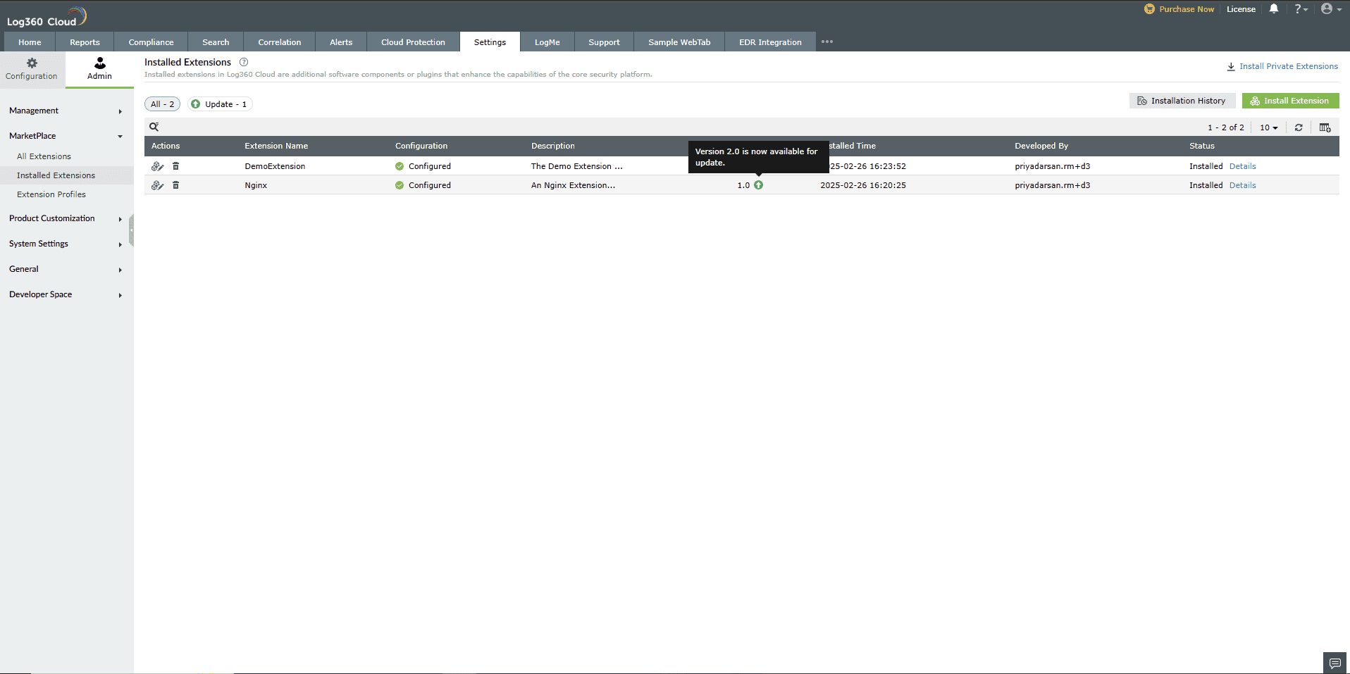Screen dimensions: 1350x674
Task: Click the Extension Name column header
Action: coord(276,146)
